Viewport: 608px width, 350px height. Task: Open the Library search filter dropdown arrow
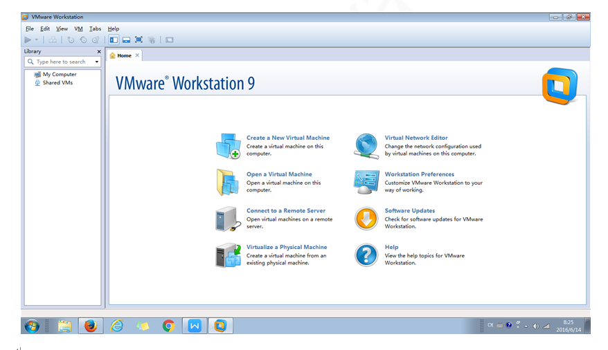click(x=96, y=62)
